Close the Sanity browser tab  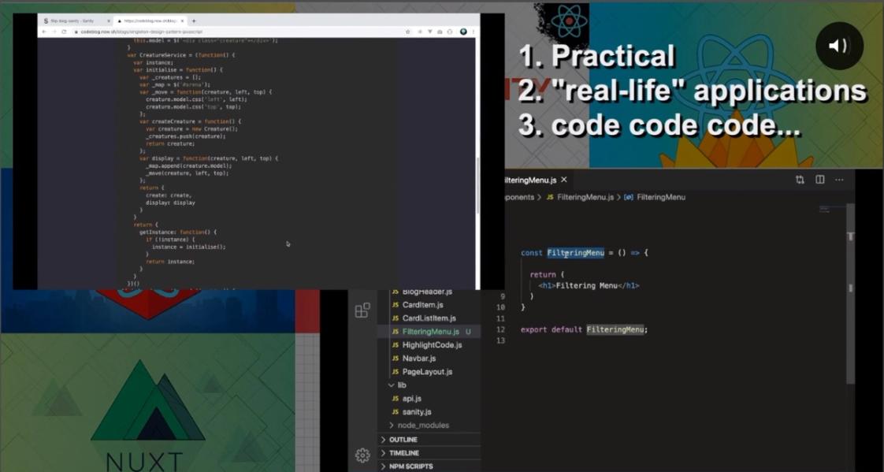pyautogui.click(x=108, y=20)
